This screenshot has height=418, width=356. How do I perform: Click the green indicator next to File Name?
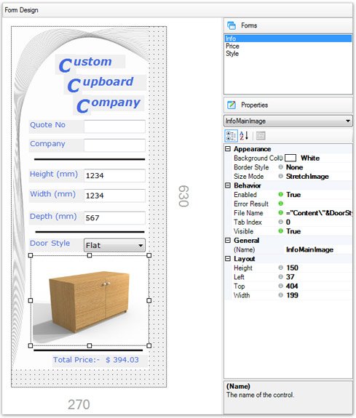281,213
